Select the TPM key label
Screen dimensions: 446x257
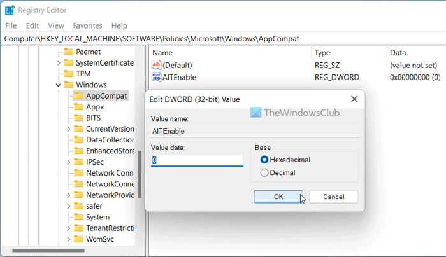click(83, 74)
